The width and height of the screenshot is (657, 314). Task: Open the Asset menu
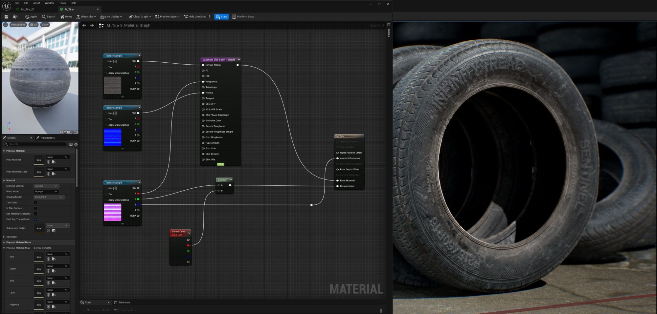[36, 3]
